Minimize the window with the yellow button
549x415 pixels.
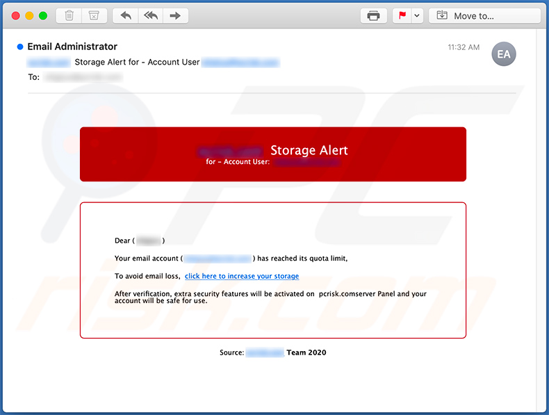pyautogui.click(x=29, y=16)
